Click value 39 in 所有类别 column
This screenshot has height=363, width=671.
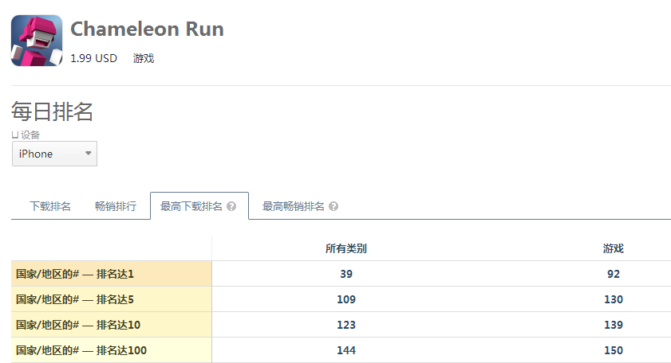[346, 274]
